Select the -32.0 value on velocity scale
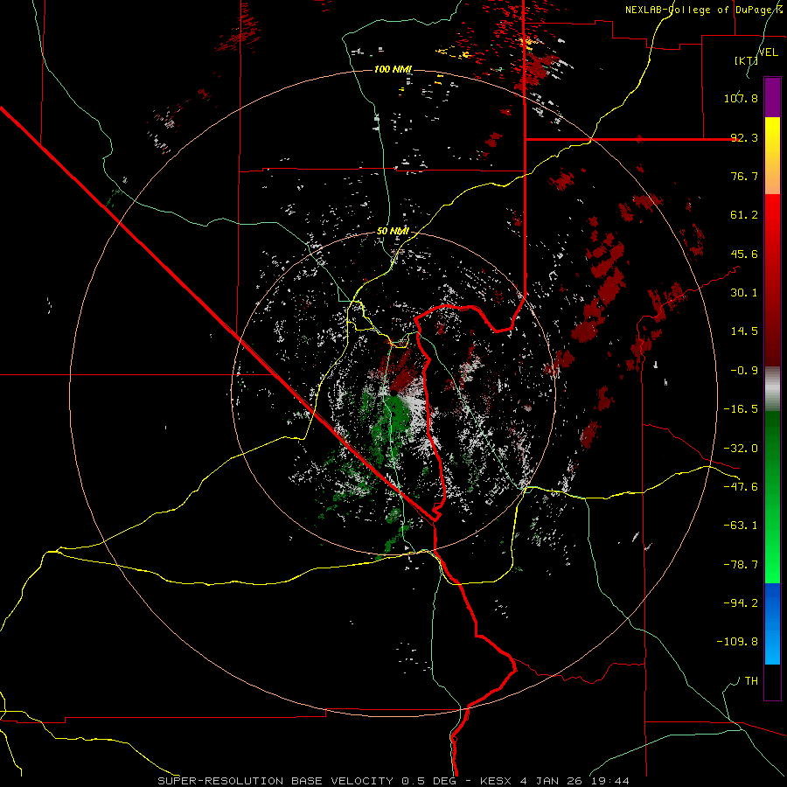Image resolution: width=787 pixels, height=787 pixels. pos(741,449)
